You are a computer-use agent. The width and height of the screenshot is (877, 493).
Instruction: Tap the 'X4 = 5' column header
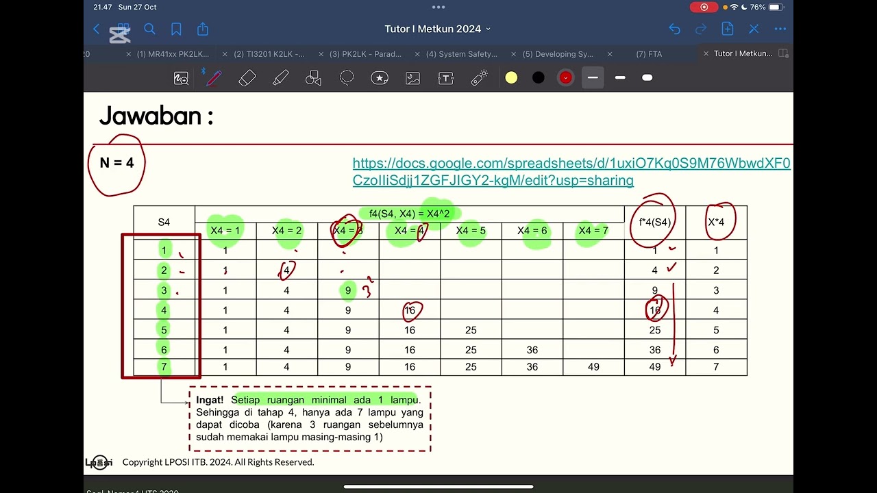tap(471, 231)
